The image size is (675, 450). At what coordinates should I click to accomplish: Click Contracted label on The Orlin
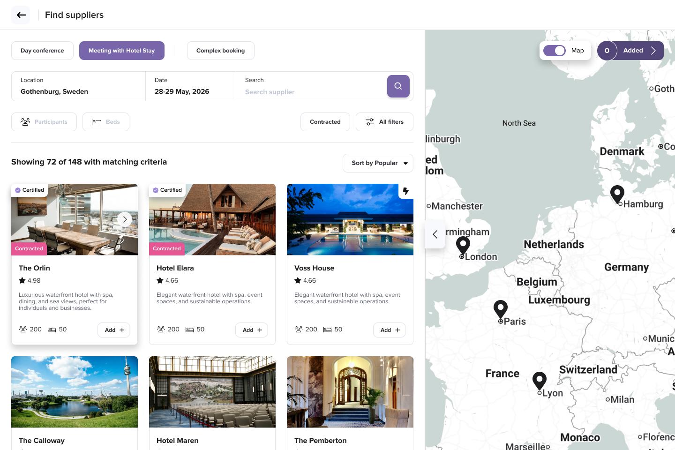[x=29, y=248]
